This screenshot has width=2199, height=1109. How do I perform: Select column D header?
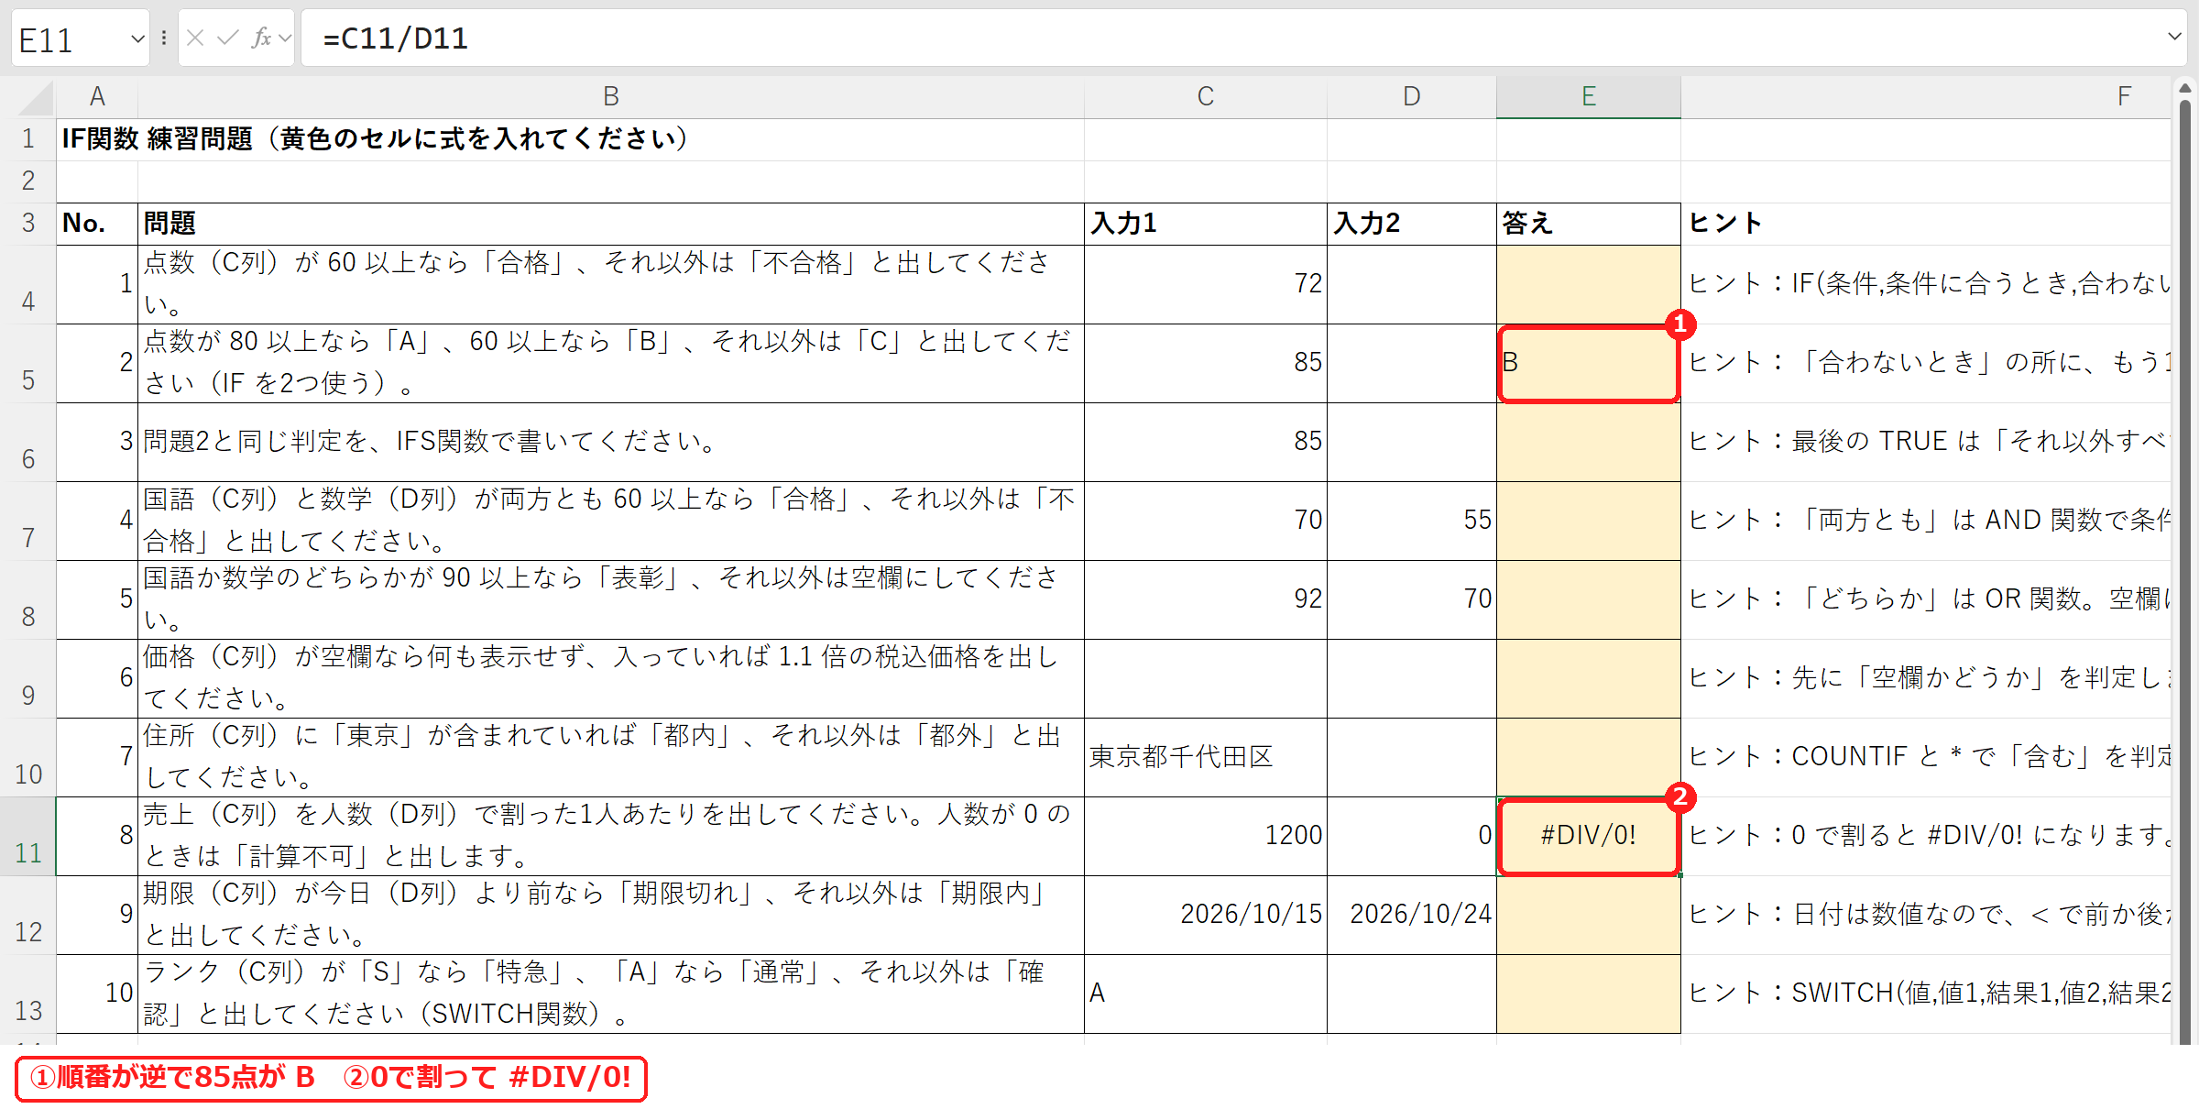pyautogui.click(x=1412, y=96)
